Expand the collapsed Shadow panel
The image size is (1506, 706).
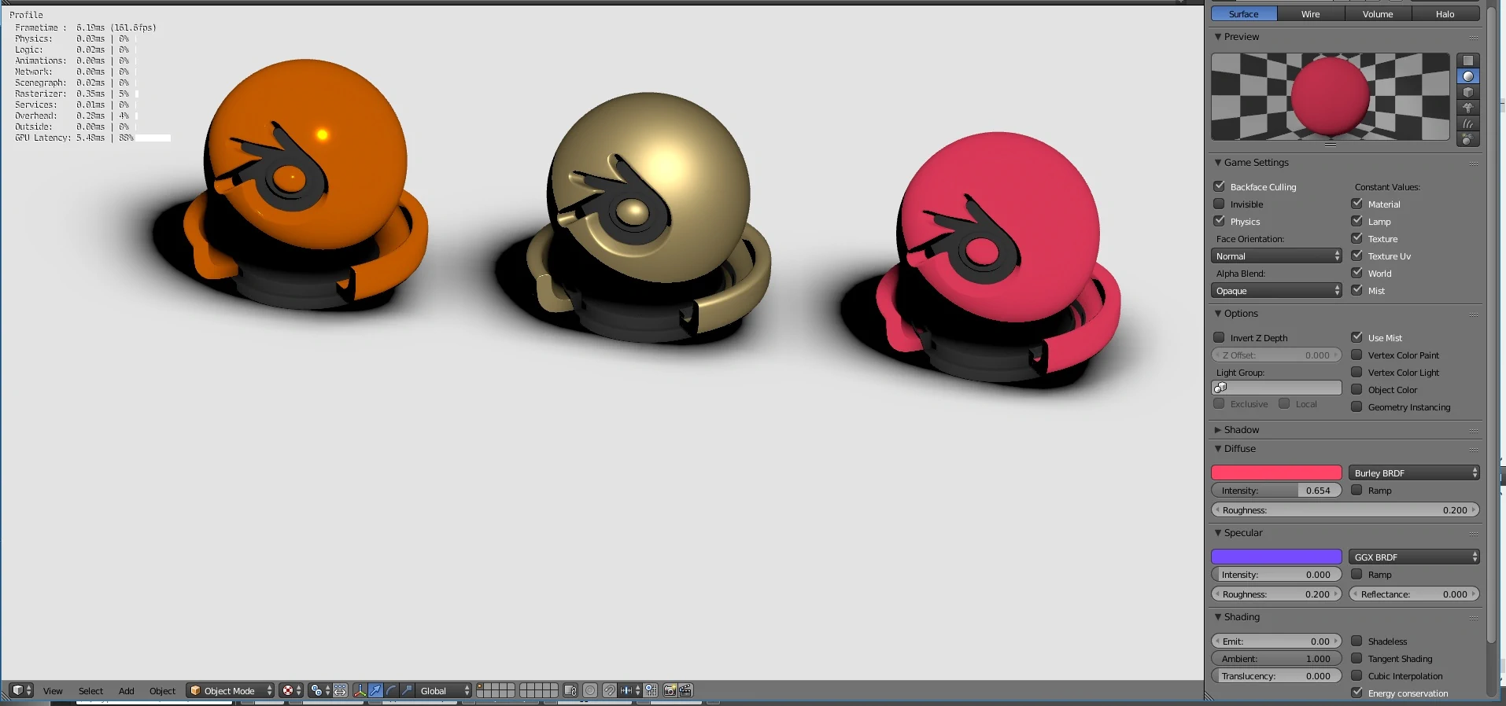point(1241,429)
